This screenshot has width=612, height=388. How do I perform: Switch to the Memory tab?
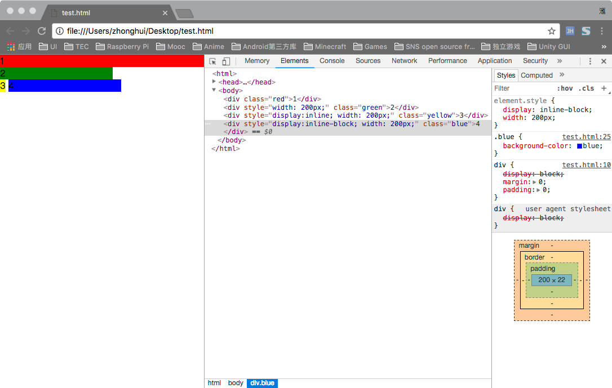point(257,61)
